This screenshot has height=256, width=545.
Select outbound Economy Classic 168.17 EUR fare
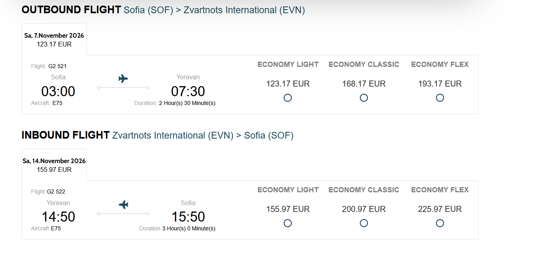(x=364, y=98)
